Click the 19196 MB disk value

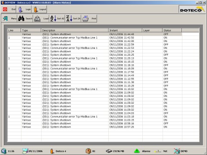click(119, 151)
